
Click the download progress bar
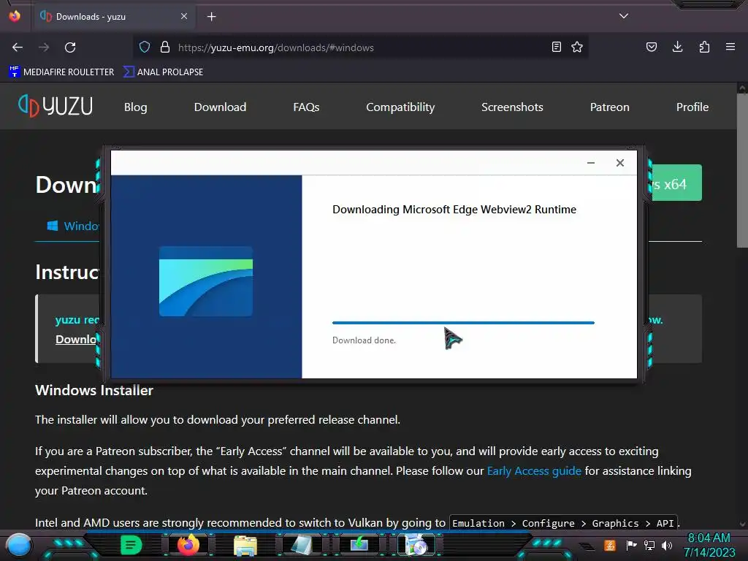click(463, 323)
